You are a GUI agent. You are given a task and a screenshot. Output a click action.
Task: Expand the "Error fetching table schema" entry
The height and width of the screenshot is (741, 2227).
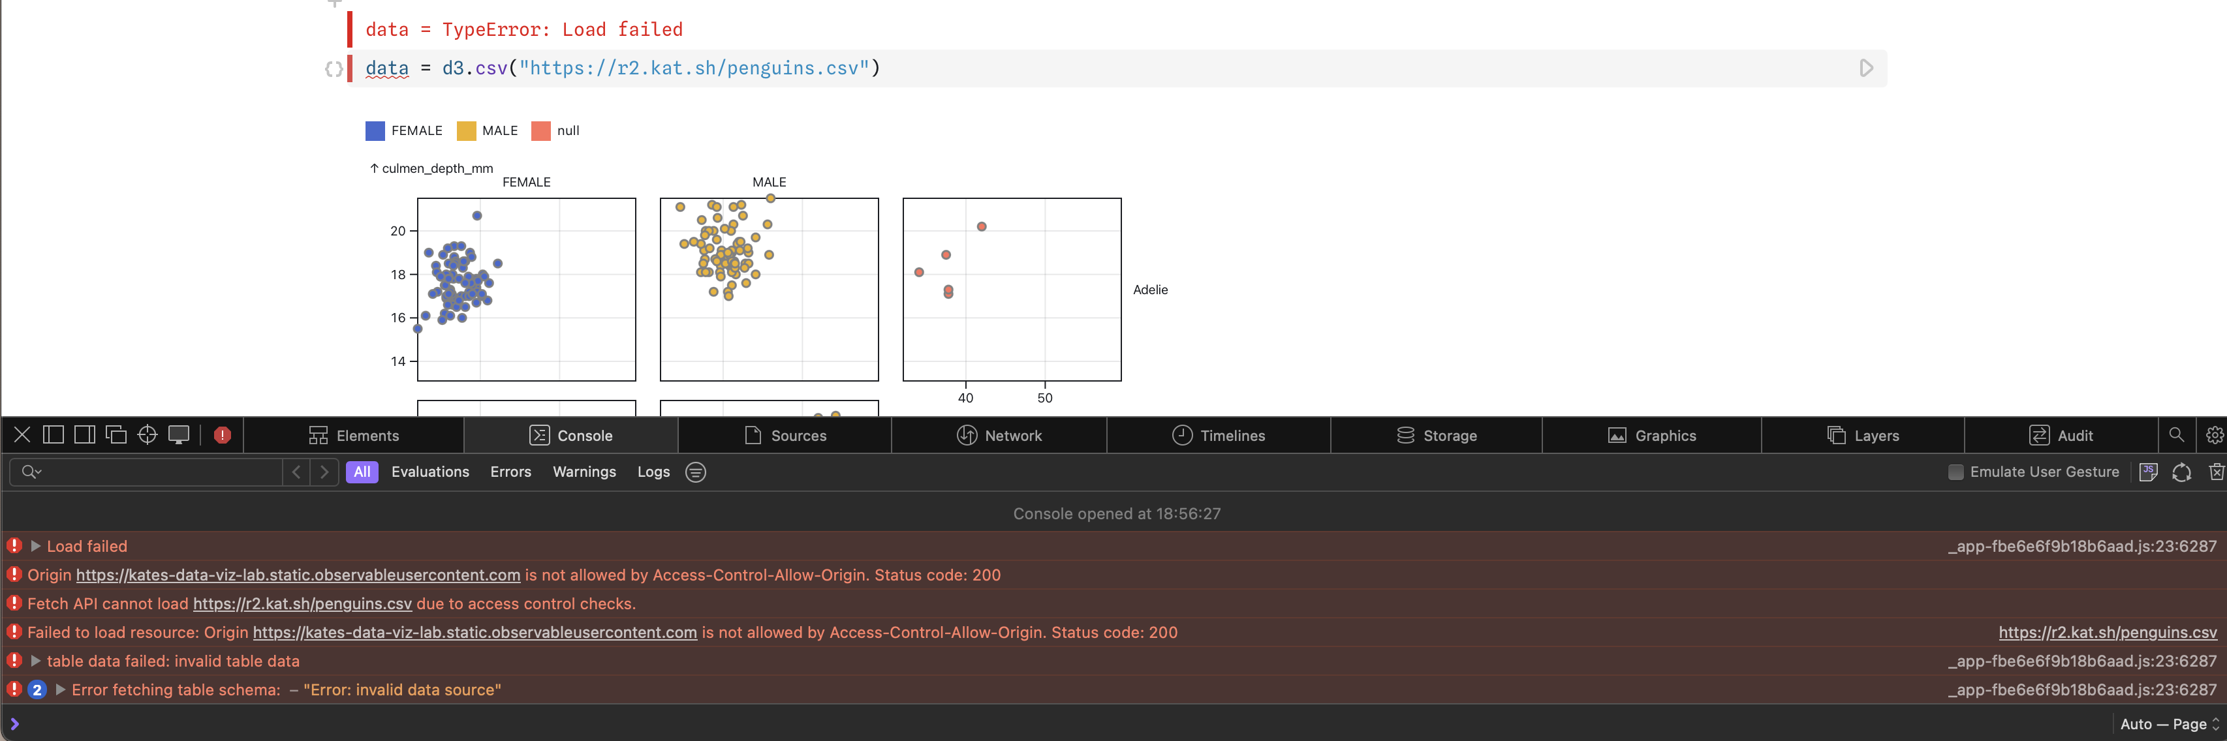[x=61, y=689]
